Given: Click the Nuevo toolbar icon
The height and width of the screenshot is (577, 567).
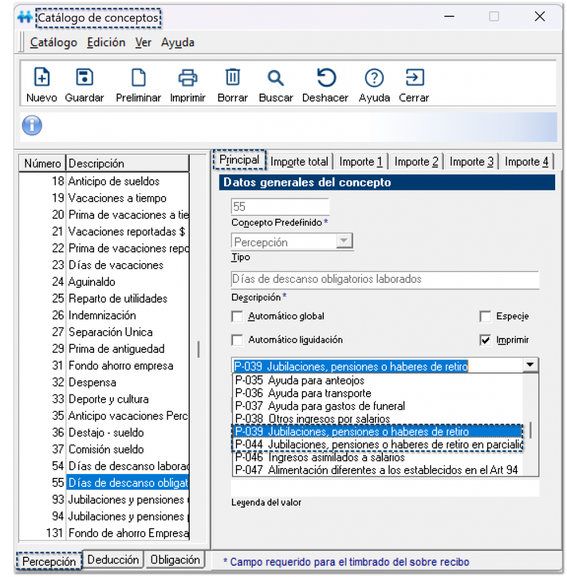Looking at the screenshot, I should click(42, 78).
